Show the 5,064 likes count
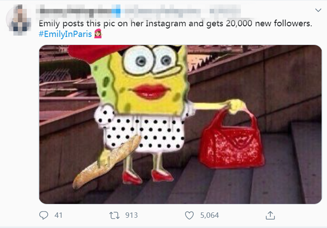327x228 pixels. 210,215
